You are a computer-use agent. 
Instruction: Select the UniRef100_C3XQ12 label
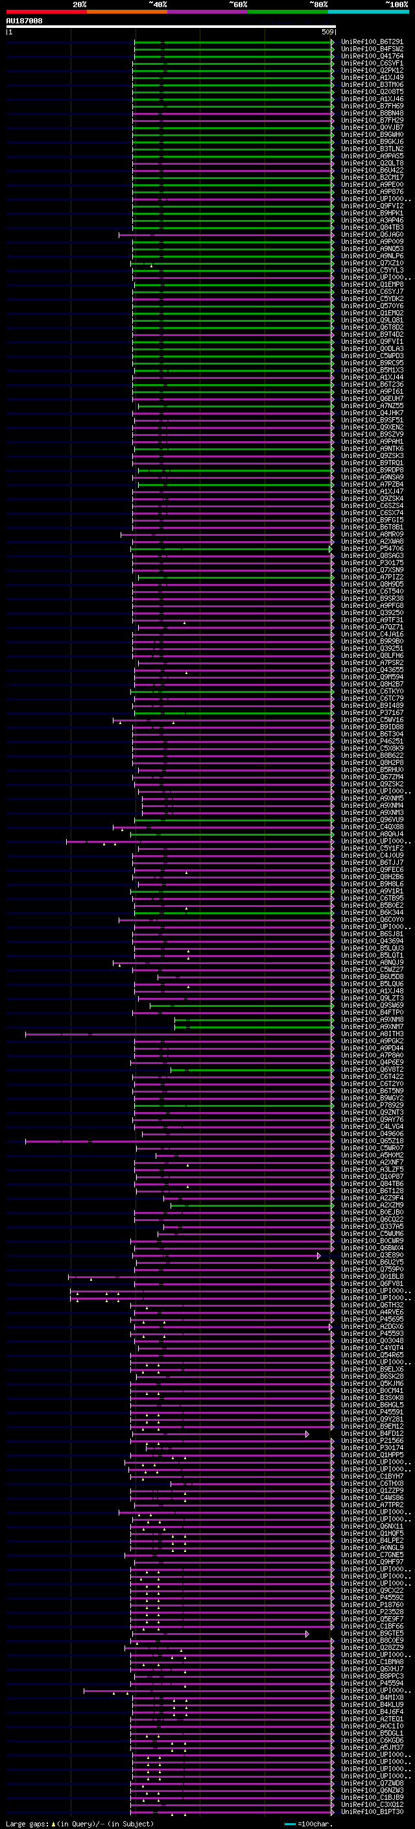(372, 1805)
